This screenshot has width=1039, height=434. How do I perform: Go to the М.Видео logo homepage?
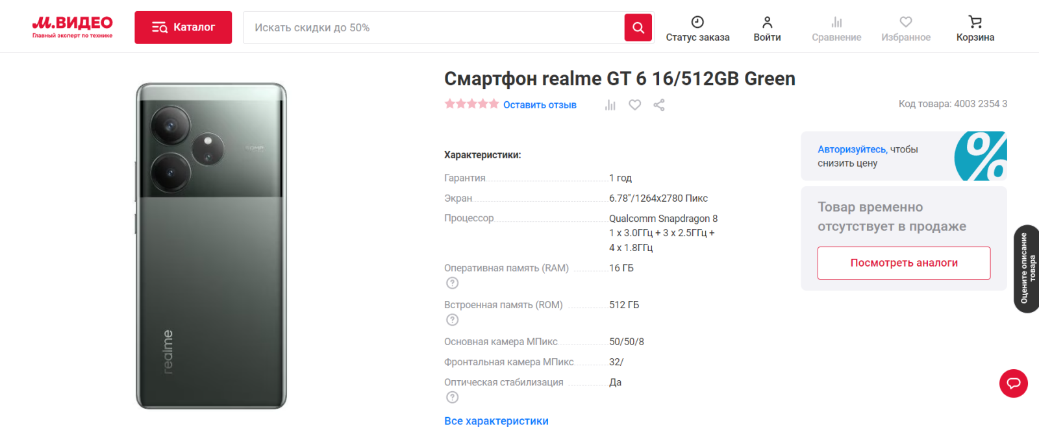pyautogui.click(x=72, y=27)
